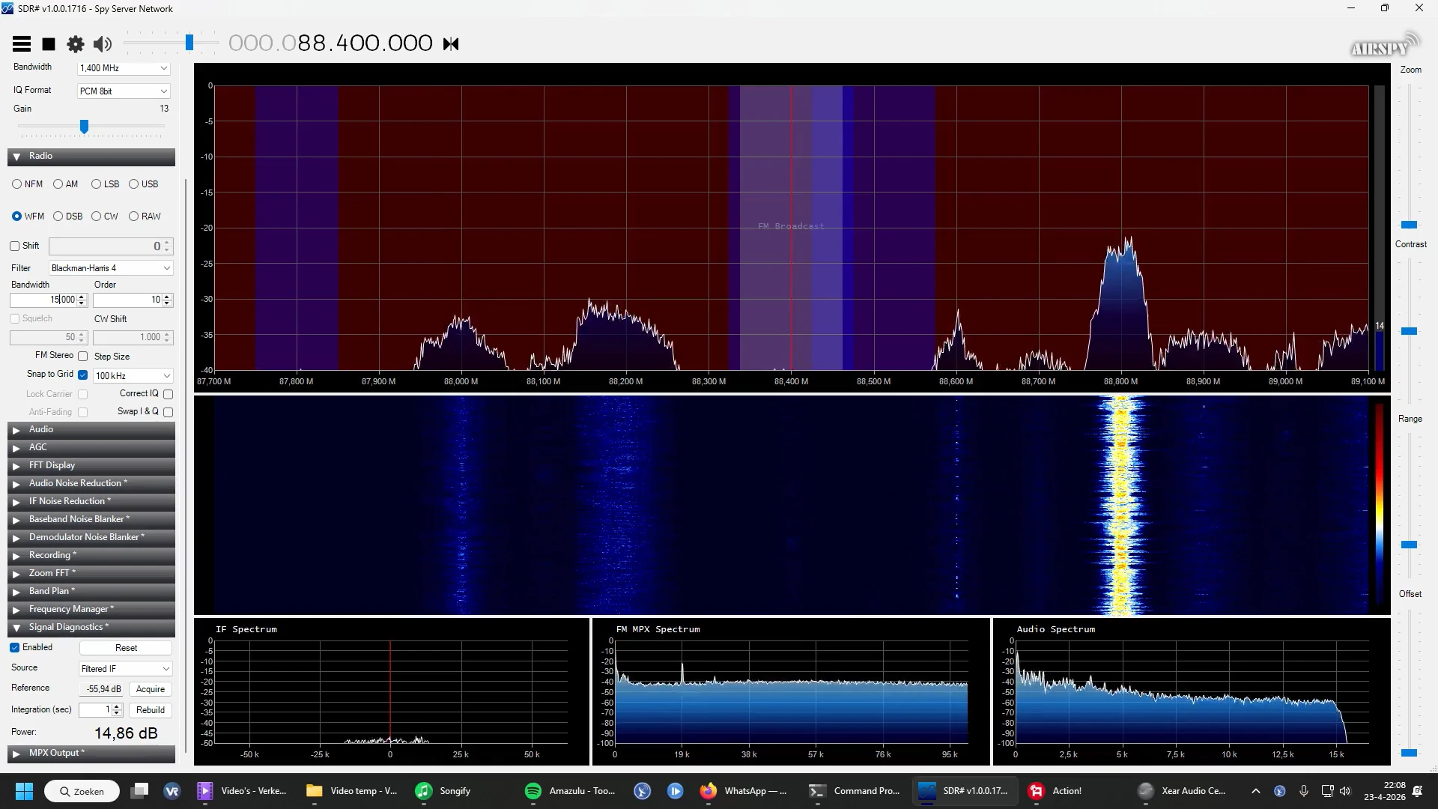Open the Spotify Amazulu taskbar item
Screen dimensions: 1438x809
point(571,791)
